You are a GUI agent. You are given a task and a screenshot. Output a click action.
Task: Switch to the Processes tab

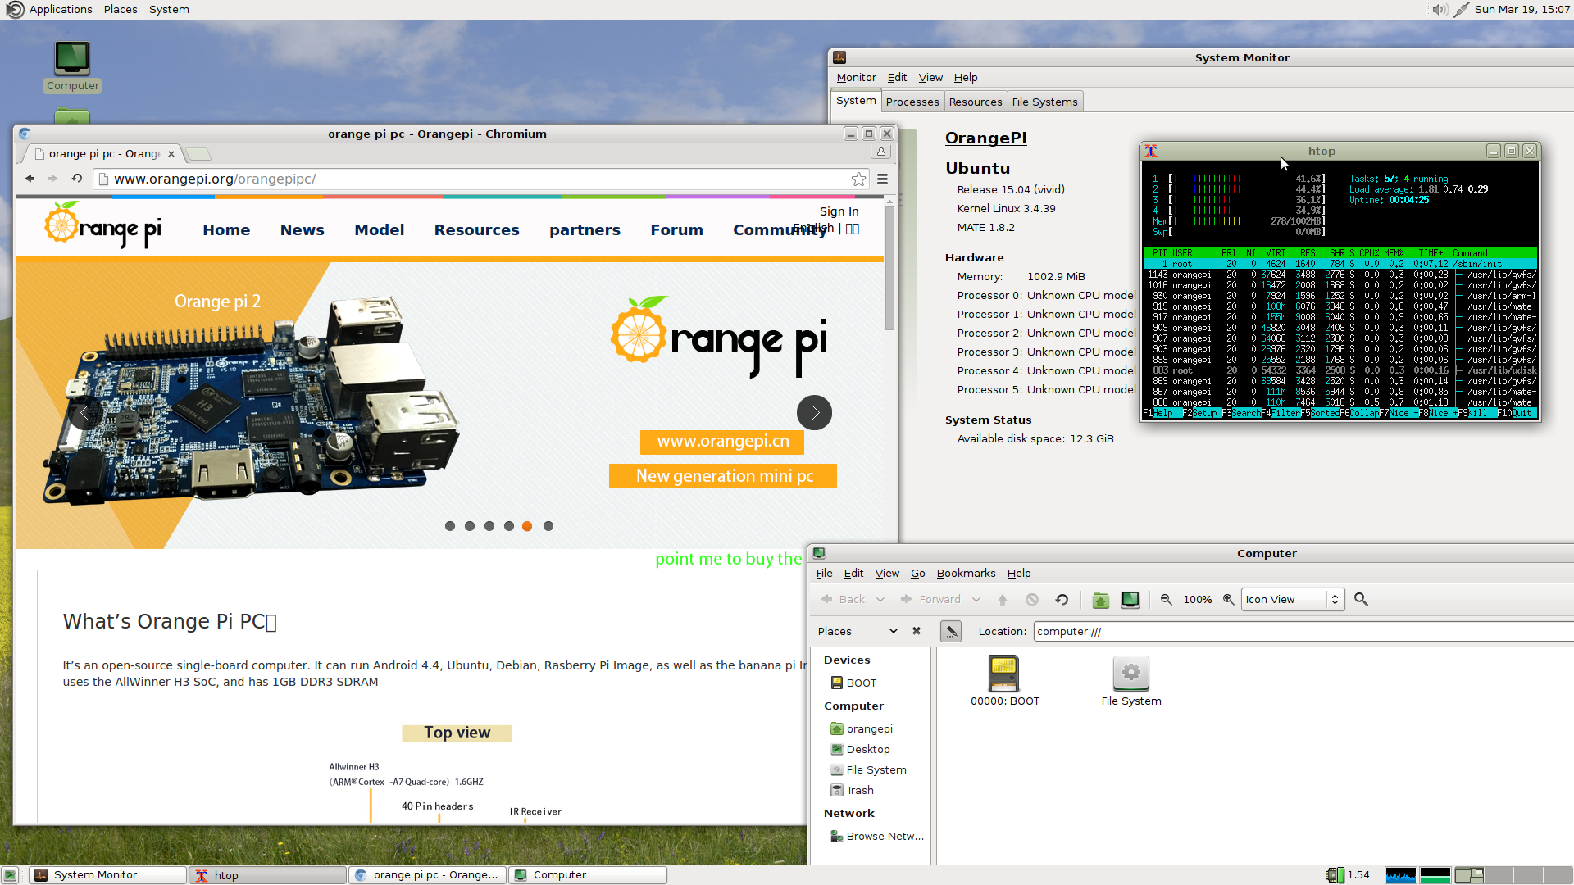pyautogui.click(x=912, y=102)
